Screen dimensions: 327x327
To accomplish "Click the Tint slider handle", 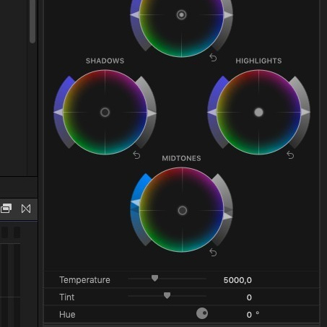I will click(x=167, y=295).
